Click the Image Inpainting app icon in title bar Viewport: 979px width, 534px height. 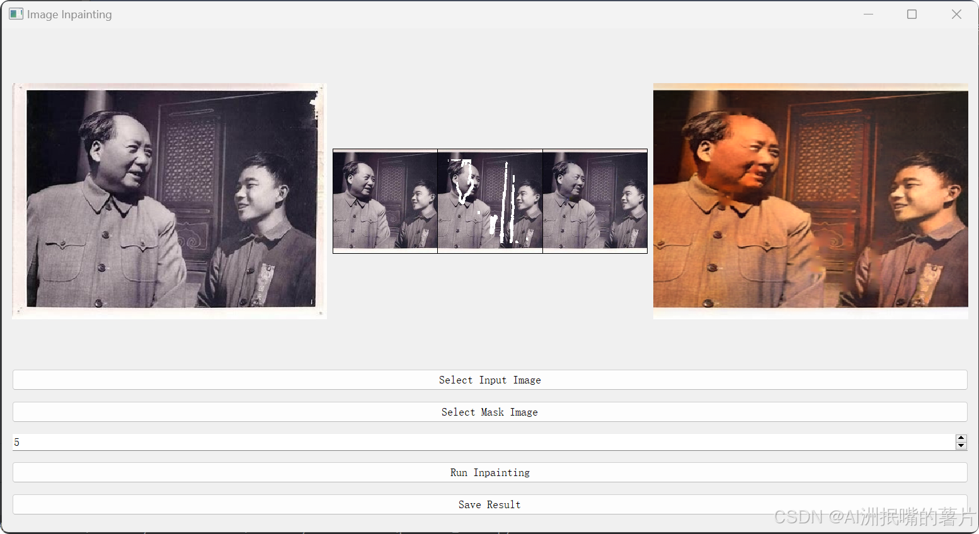point(16,14)
